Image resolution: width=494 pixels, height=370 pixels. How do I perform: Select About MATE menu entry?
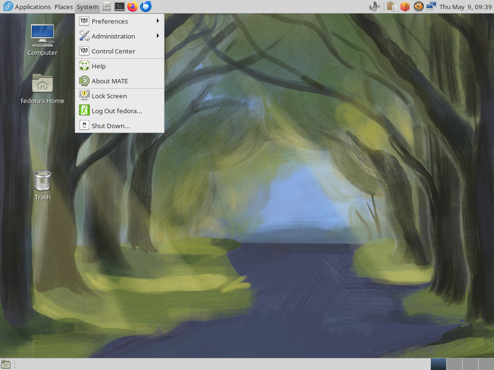tap(110, 81)
